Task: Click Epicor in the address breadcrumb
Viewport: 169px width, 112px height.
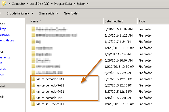Action: (81, 4)
